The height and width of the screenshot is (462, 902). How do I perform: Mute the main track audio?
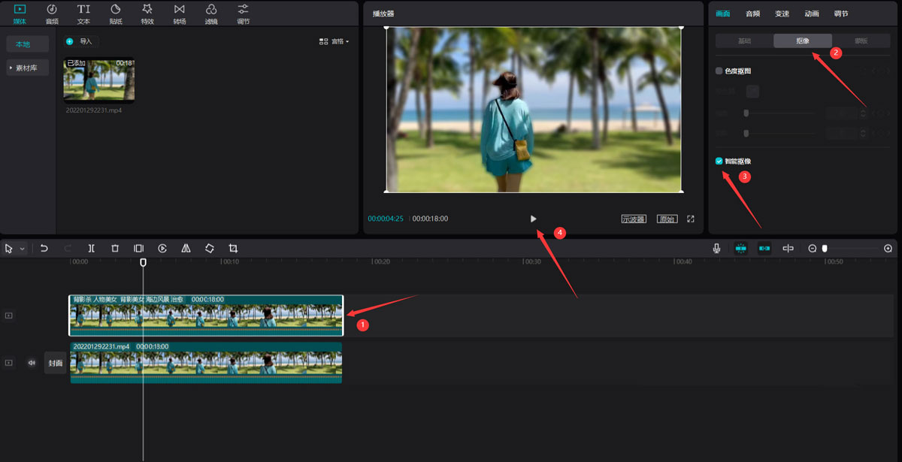click(x=32, y=362)
